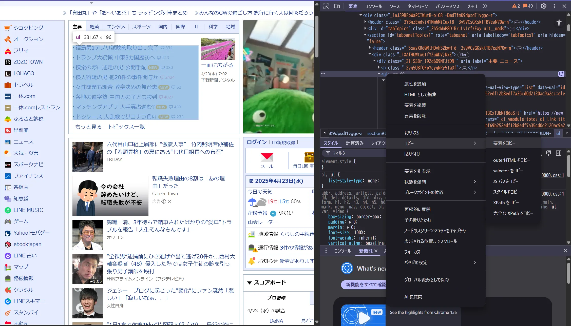Select the スポーツ news tab
This screenshot has width=571, height=326.
(x=141, y=27)
